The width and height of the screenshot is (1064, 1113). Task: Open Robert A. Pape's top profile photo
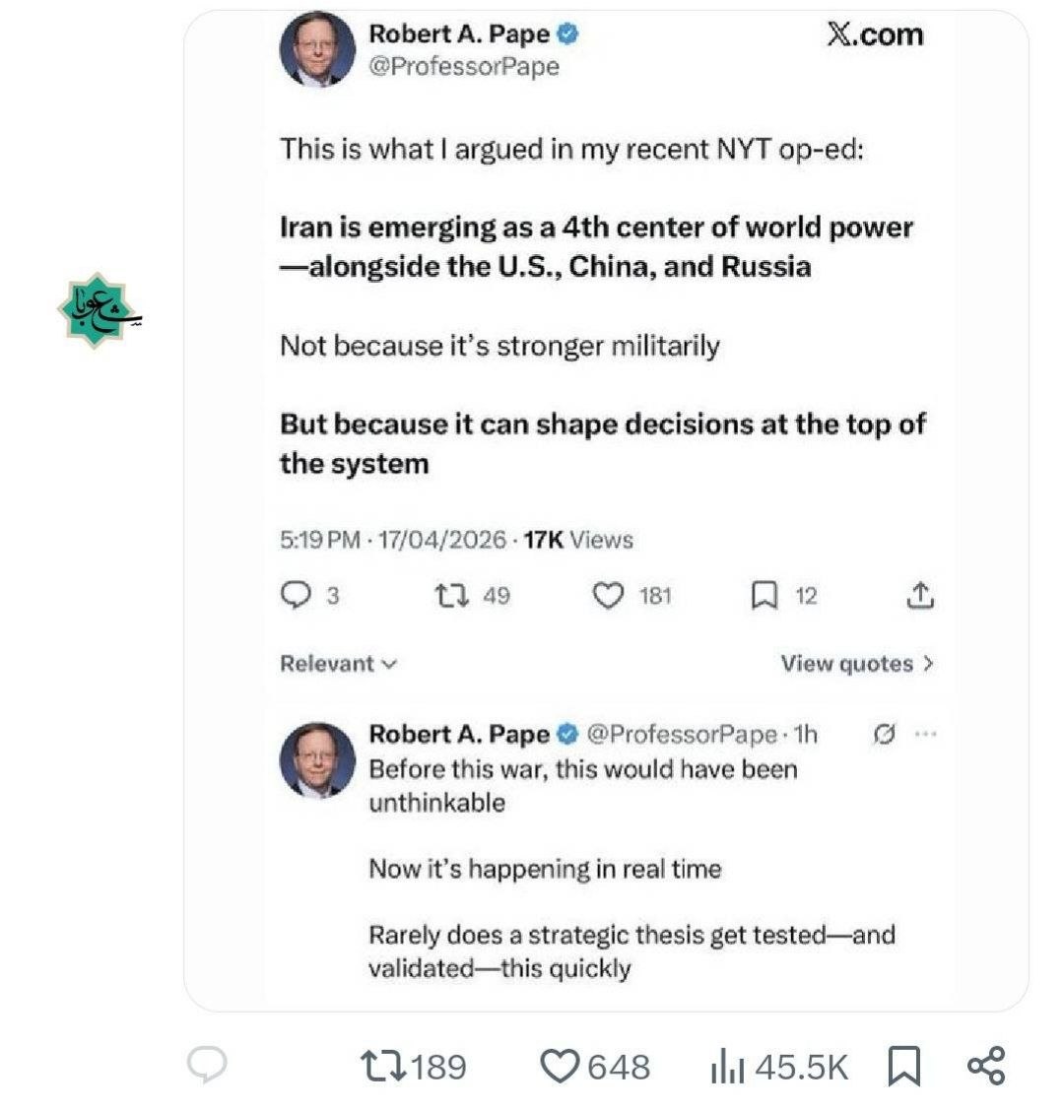[317, 49]
